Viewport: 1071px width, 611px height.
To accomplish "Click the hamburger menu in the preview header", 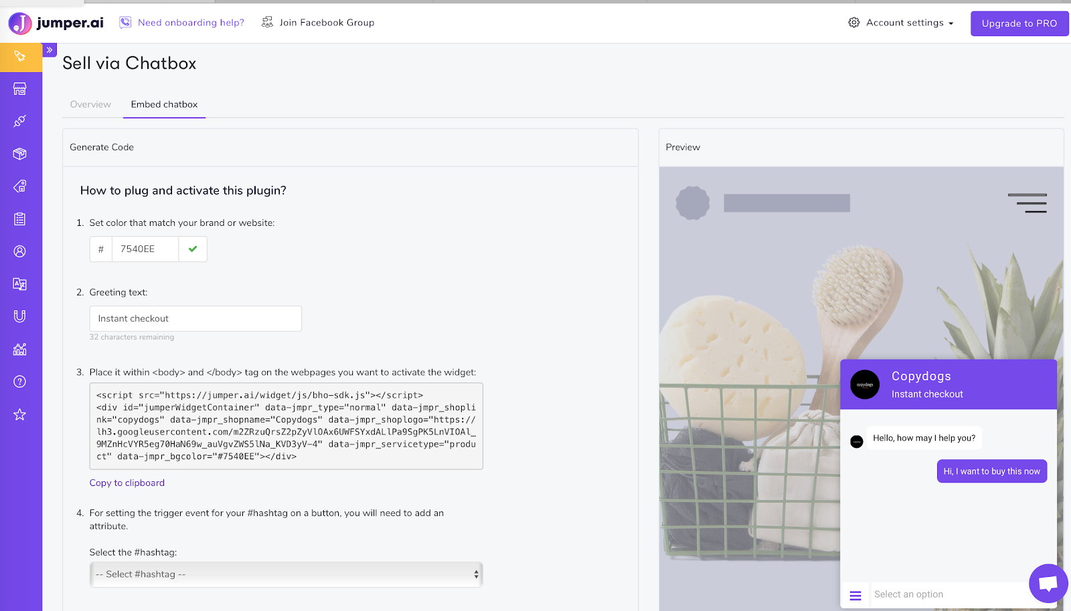I will click(1028, 203).
